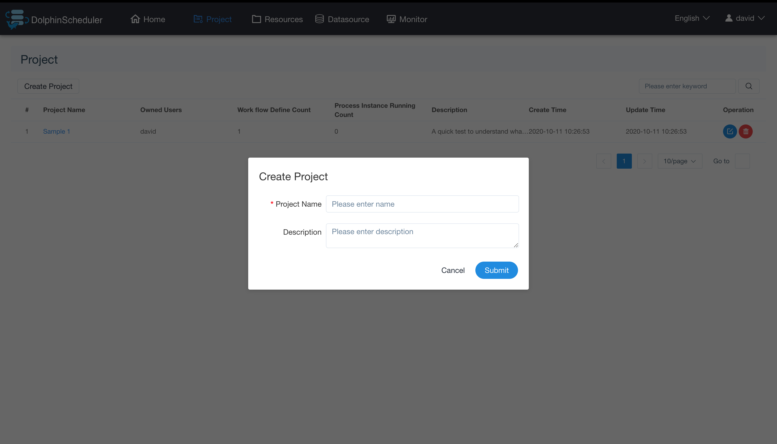The width and height of the screenshot is (777, 444).
Task: Click the user avatar icon beside david
Action: 728,18
